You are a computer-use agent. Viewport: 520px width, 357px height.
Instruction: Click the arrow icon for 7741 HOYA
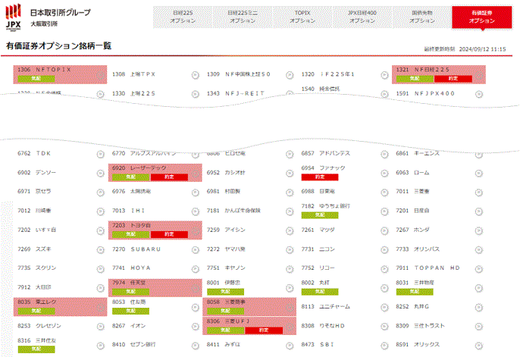(x=196, y=269)
